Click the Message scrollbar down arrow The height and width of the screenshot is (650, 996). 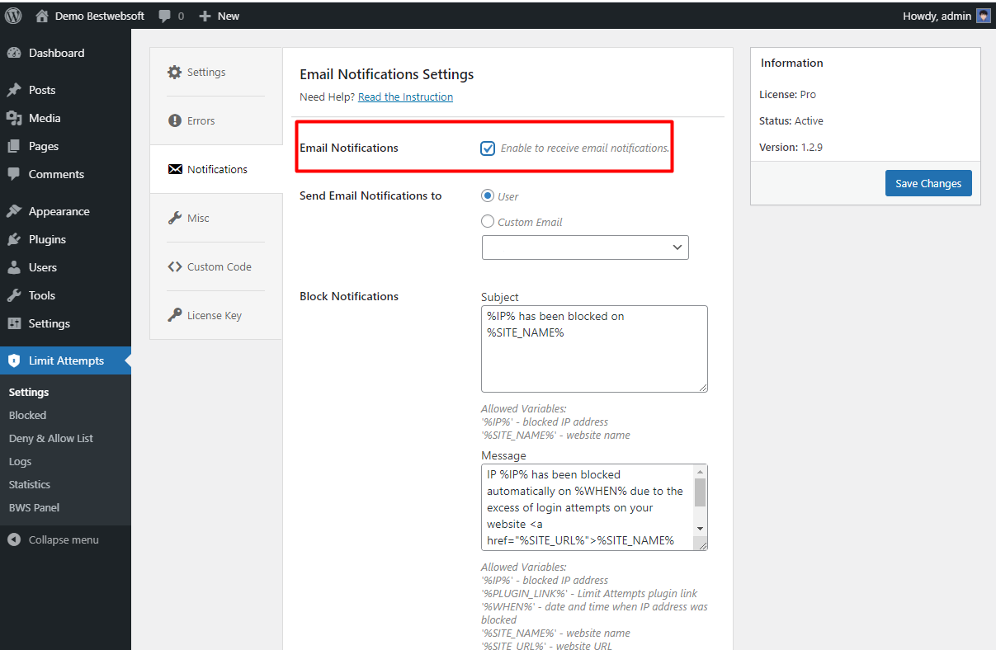[700, 528]
